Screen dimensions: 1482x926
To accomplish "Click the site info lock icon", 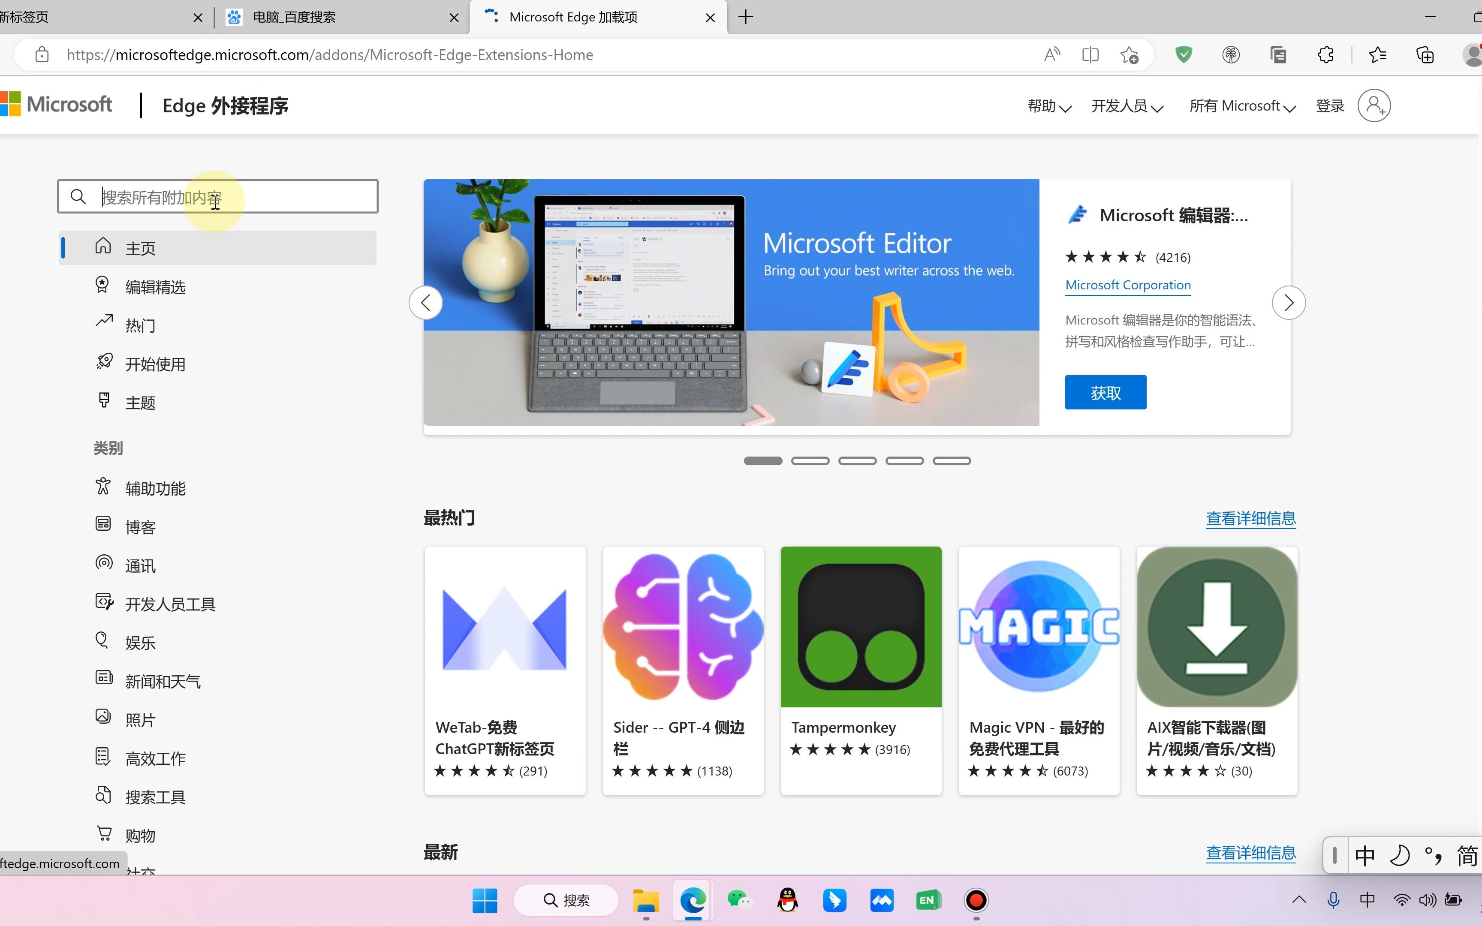I will [x=42, y=54].
